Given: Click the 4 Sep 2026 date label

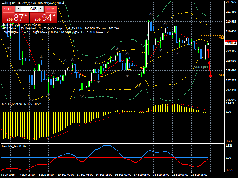Looking at the screenshot, I should pyautogui.click(x=8, y=175).
